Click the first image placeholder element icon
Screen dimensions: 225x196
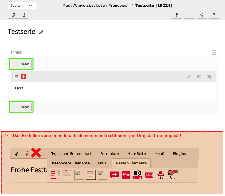click(x=79, y=175)
